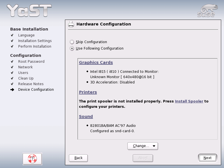Image resolution: width=224 pixels, height=168 pixels.
Task: Click the checkmark beside Installation Settings
Action: 12,41
